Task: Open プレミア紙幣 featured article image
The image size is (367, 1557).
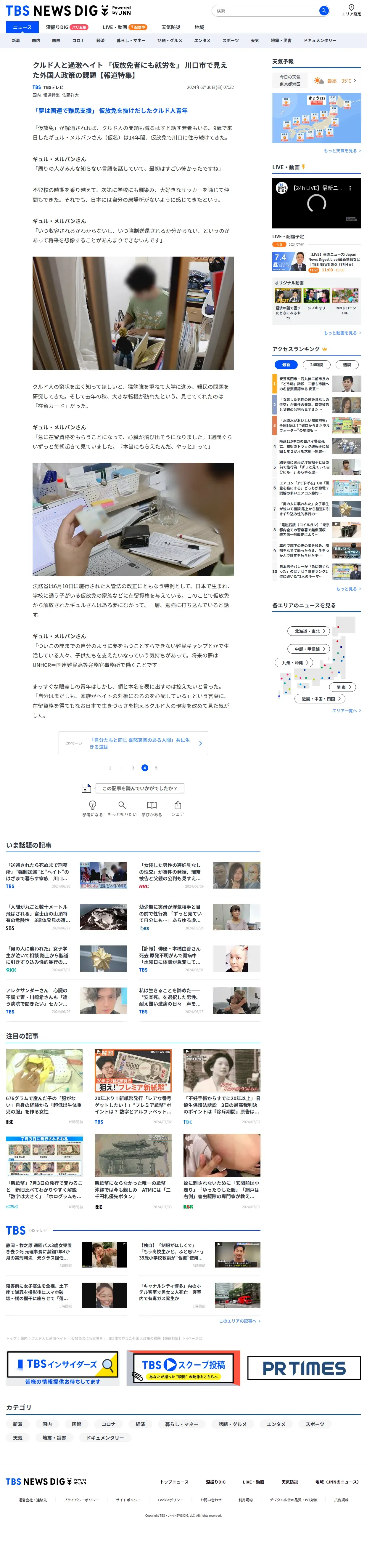Action: (133, 1070)
